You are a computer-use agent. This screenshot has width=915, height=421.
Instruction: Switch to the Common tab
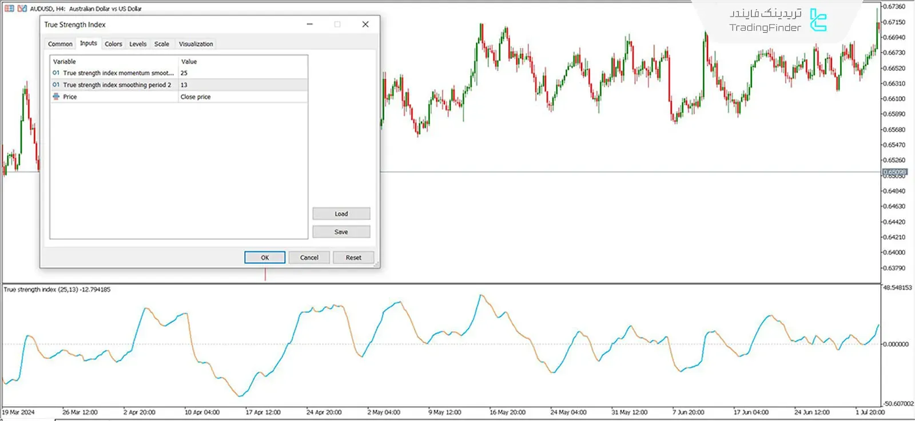[x=60, y=44]
